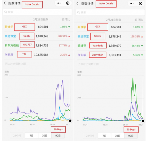This screenshot has height=141, width=146.
Task: Click the black chart marker dot in left chart
Action: [70, 121]
